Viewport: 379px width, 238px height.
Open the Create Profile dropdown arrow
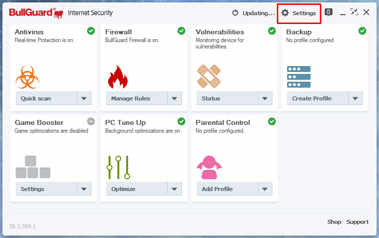pos(356,98)
